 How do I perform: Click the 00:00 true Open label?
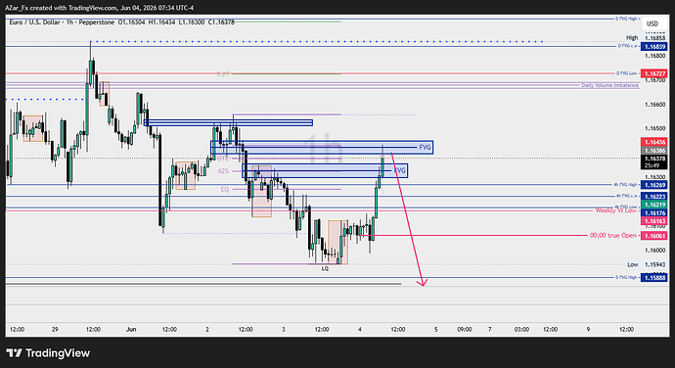tap(613, 236)
